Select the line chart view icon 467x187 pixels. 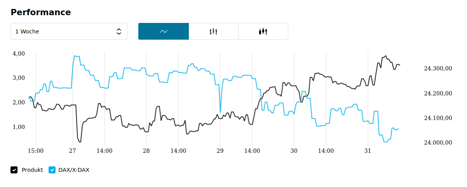point(164,31)
